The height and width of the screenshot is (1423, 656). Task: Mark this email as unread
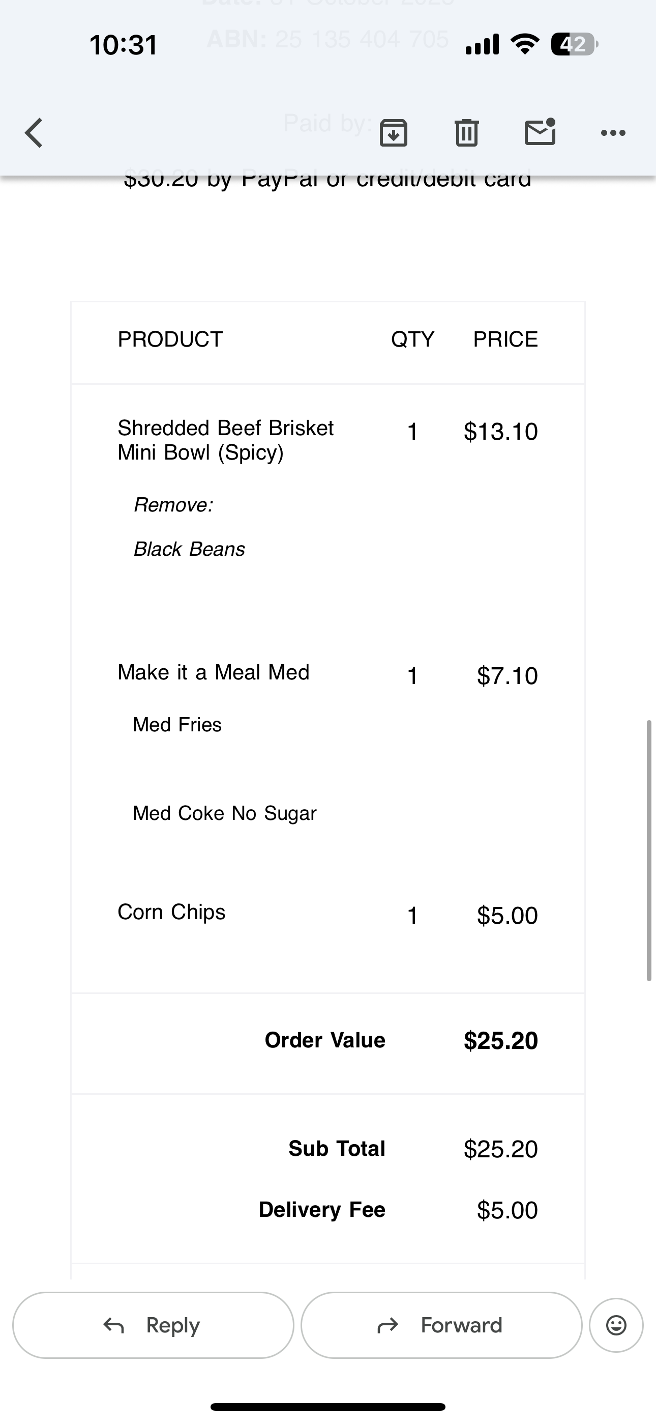coord(540,132)
